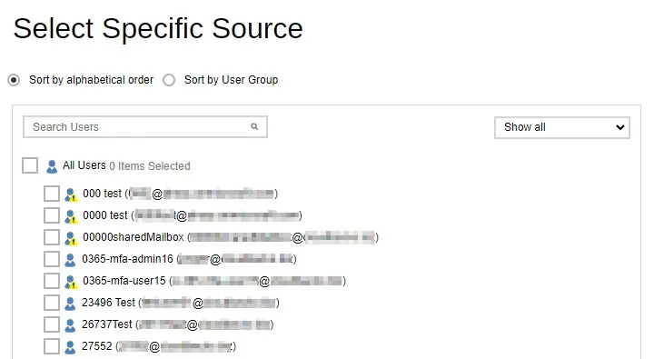The width and height of the screenshot is (654, 359).
Task: Click user icon beside 27552
Action: click(x=70, y=347)
